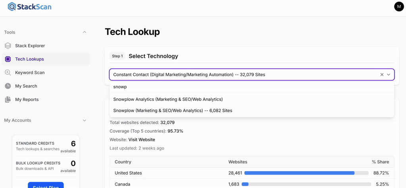Image resolution: width=406 pixels, height=188 pixels.
Task: Click the Tools section label
Action: click(x=10, y=32)
